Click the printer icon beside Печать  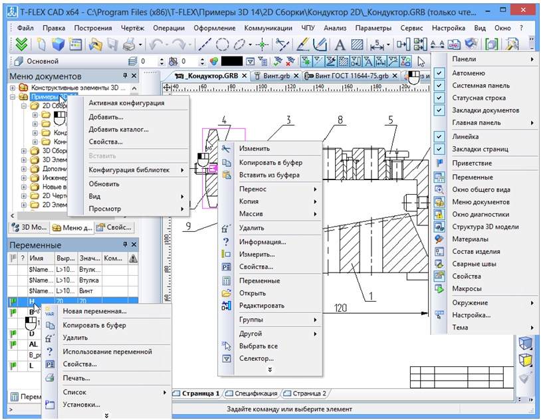pos(50,378)
